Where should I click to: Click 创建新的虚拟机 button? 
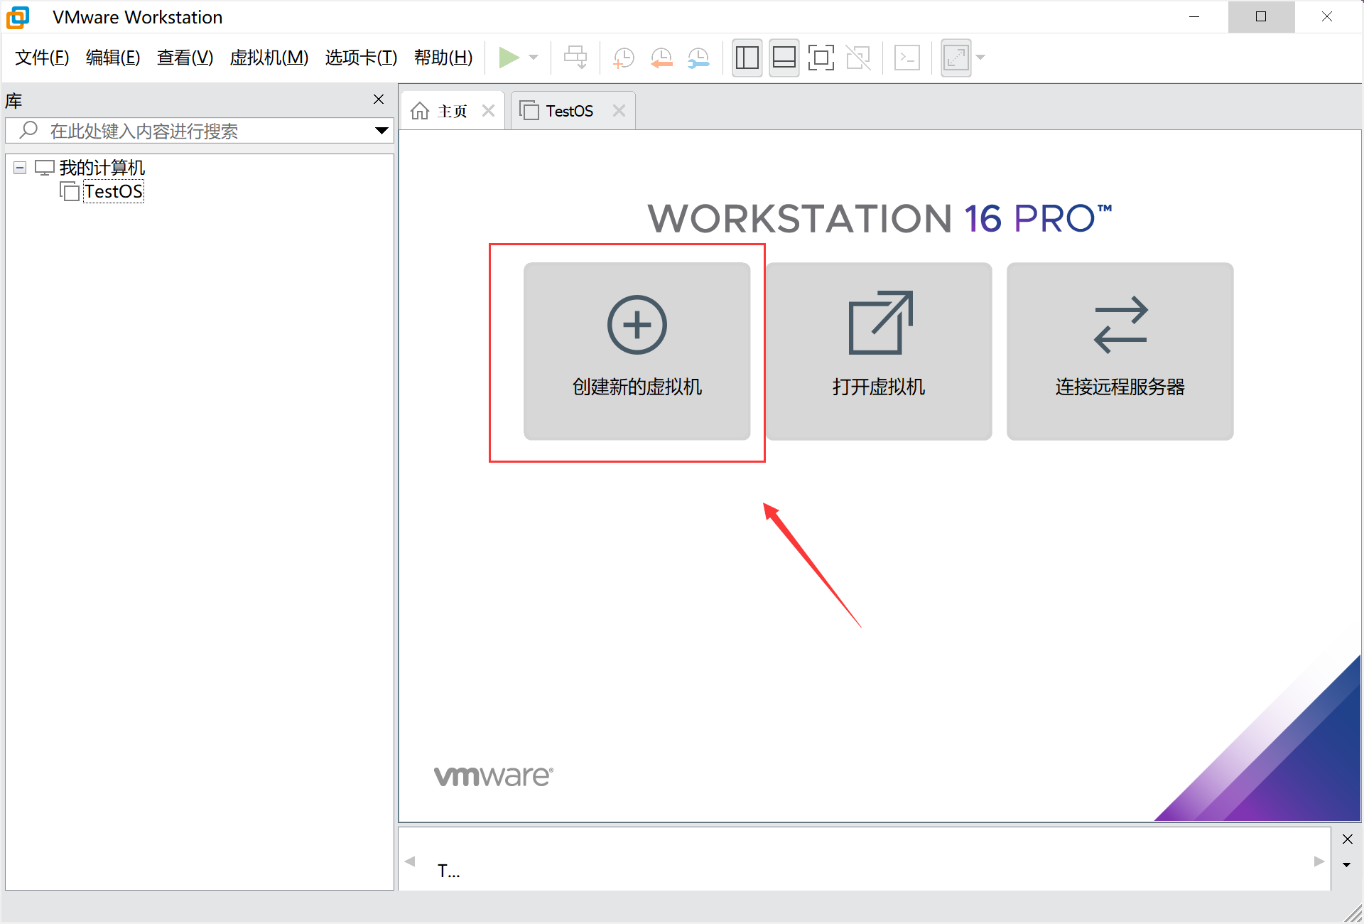(x=637, y=351)
